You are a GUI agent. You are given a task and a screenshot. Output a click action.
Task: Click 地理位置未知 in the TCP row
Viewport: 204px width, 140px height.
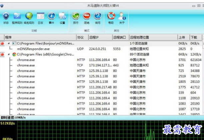pyautogui.click(x=139, y=65)
